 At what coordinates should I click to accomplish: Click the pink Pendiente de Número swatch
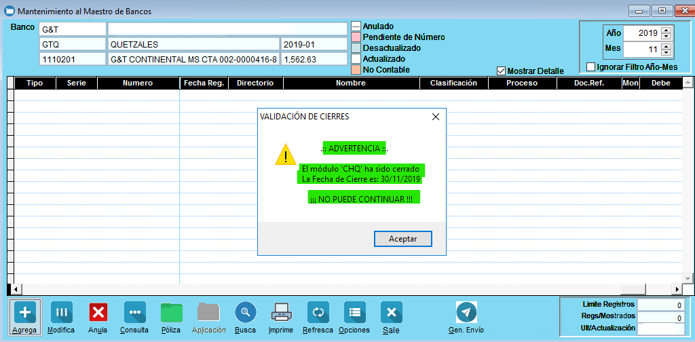(x=356, y=37)
